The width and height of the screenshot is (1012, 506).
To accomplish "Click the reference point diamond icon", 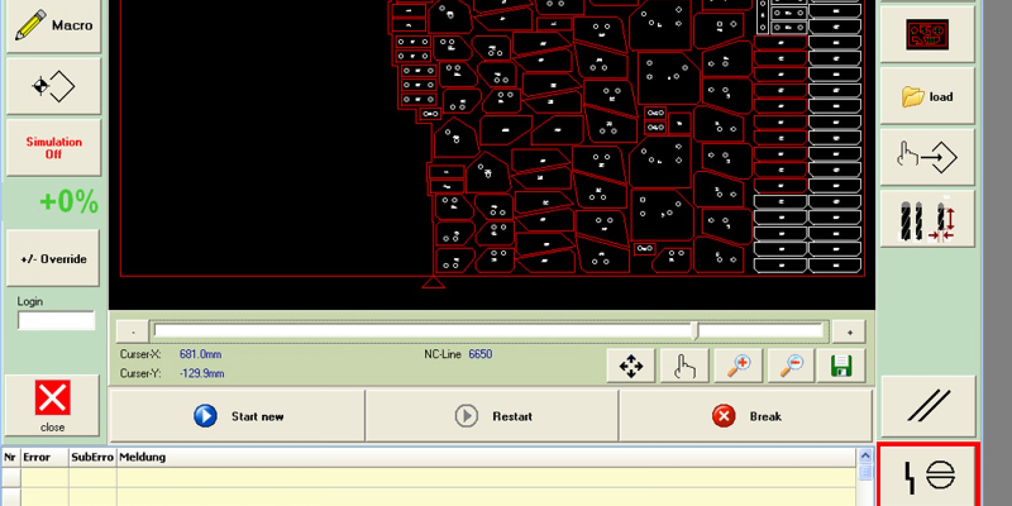I will 54,87.
